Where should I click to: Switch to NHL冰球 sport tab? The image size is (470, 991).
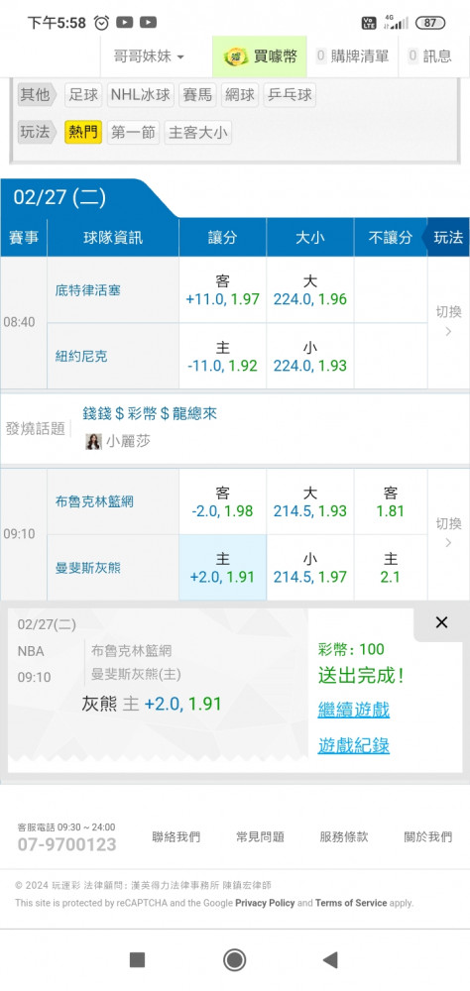(x=141, y=95)
